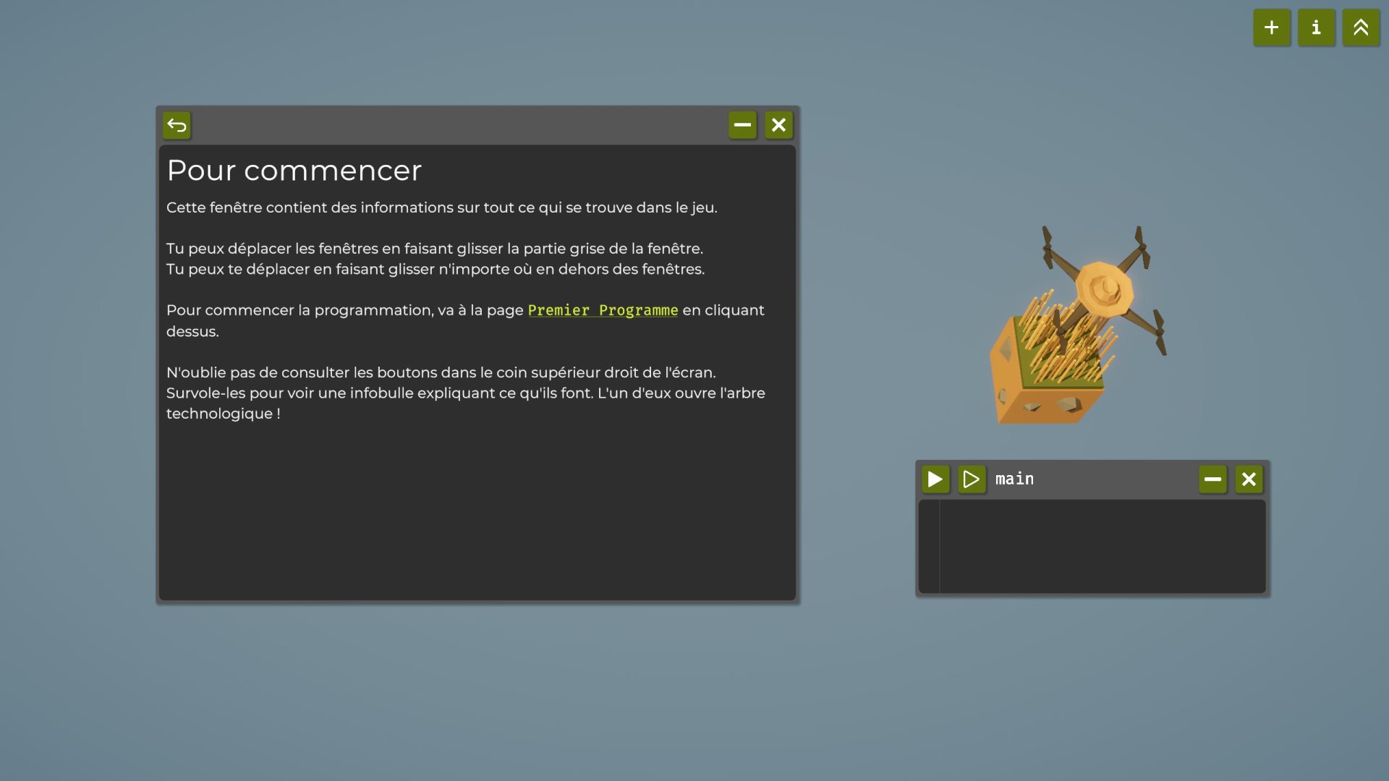Click empty area of the help text panel
This screenshot has height=781, width=1389.
click(477, 513)
